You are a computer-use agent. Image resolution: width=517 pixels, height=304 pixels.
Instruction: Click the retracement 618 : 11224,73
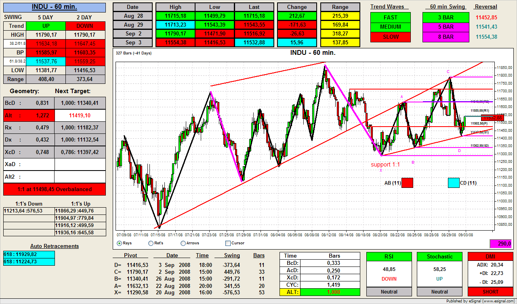point(29,262)
